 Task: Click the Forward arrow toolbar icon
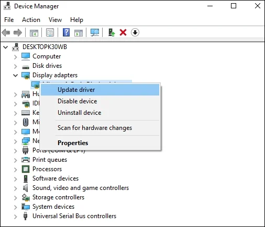18,32
